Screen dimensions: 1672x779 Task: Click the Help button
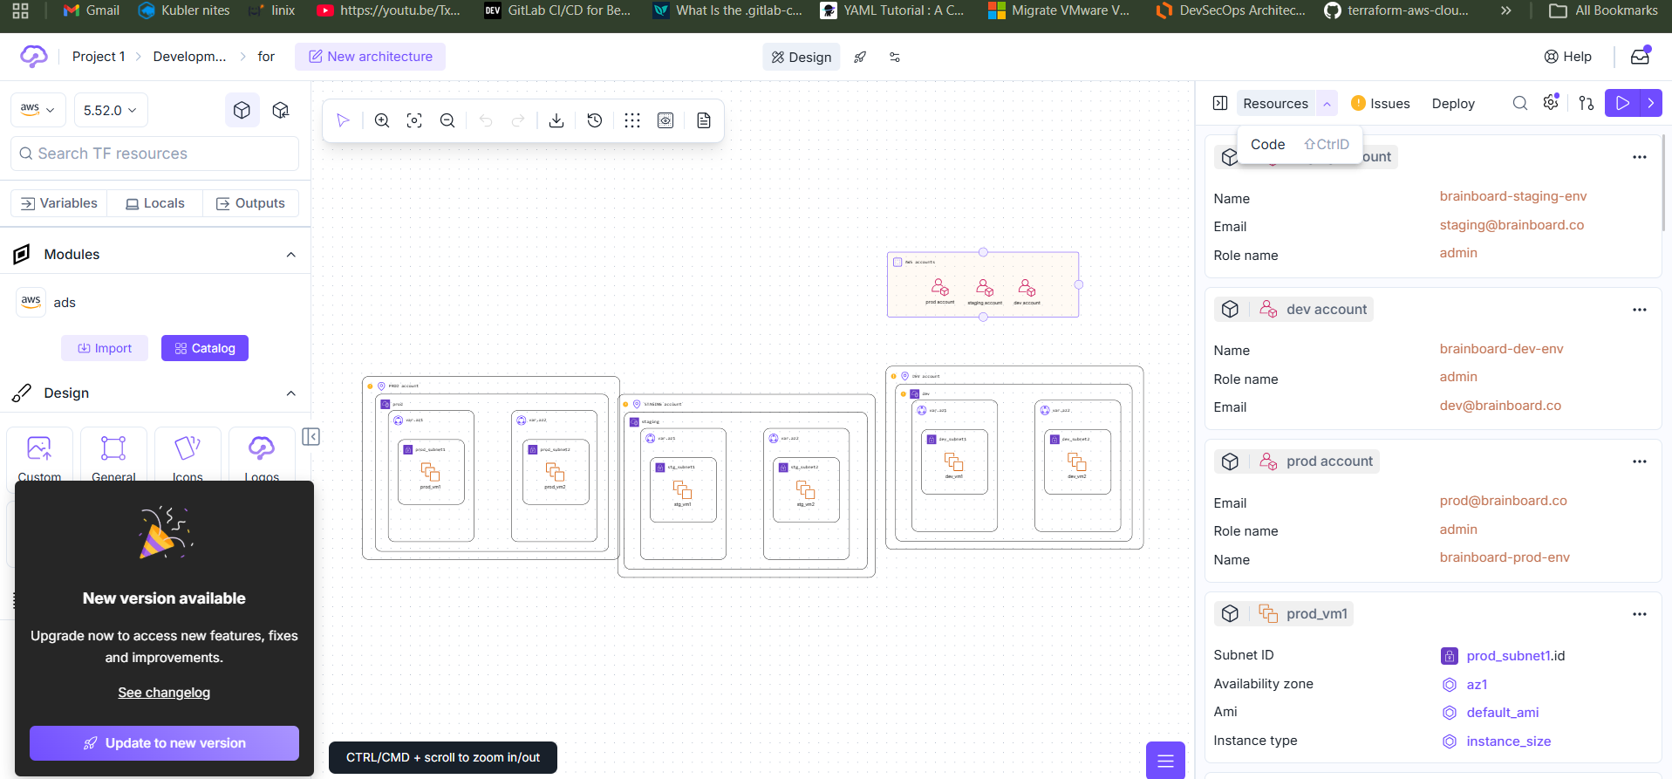pyautogui.click(x=1568, y=57)
